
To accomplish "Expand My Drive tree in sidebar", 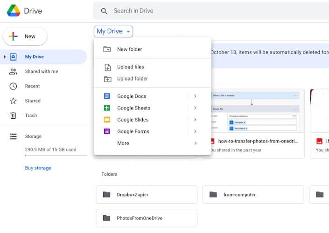I will pyautogui.click(x=5, y=57).
